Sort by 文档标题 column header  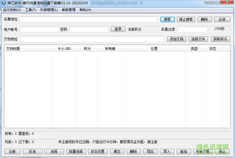pyautogui.click(x=28, y=49)
